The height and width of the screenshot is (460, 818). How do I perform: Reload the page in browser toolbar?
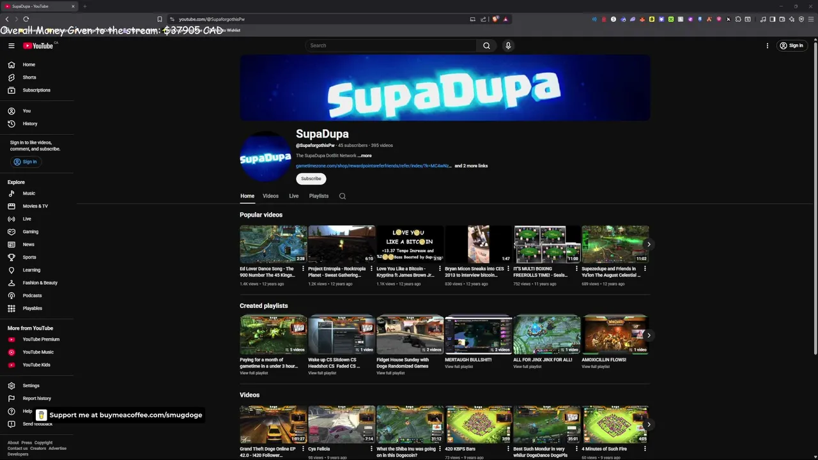coord(26,19)
